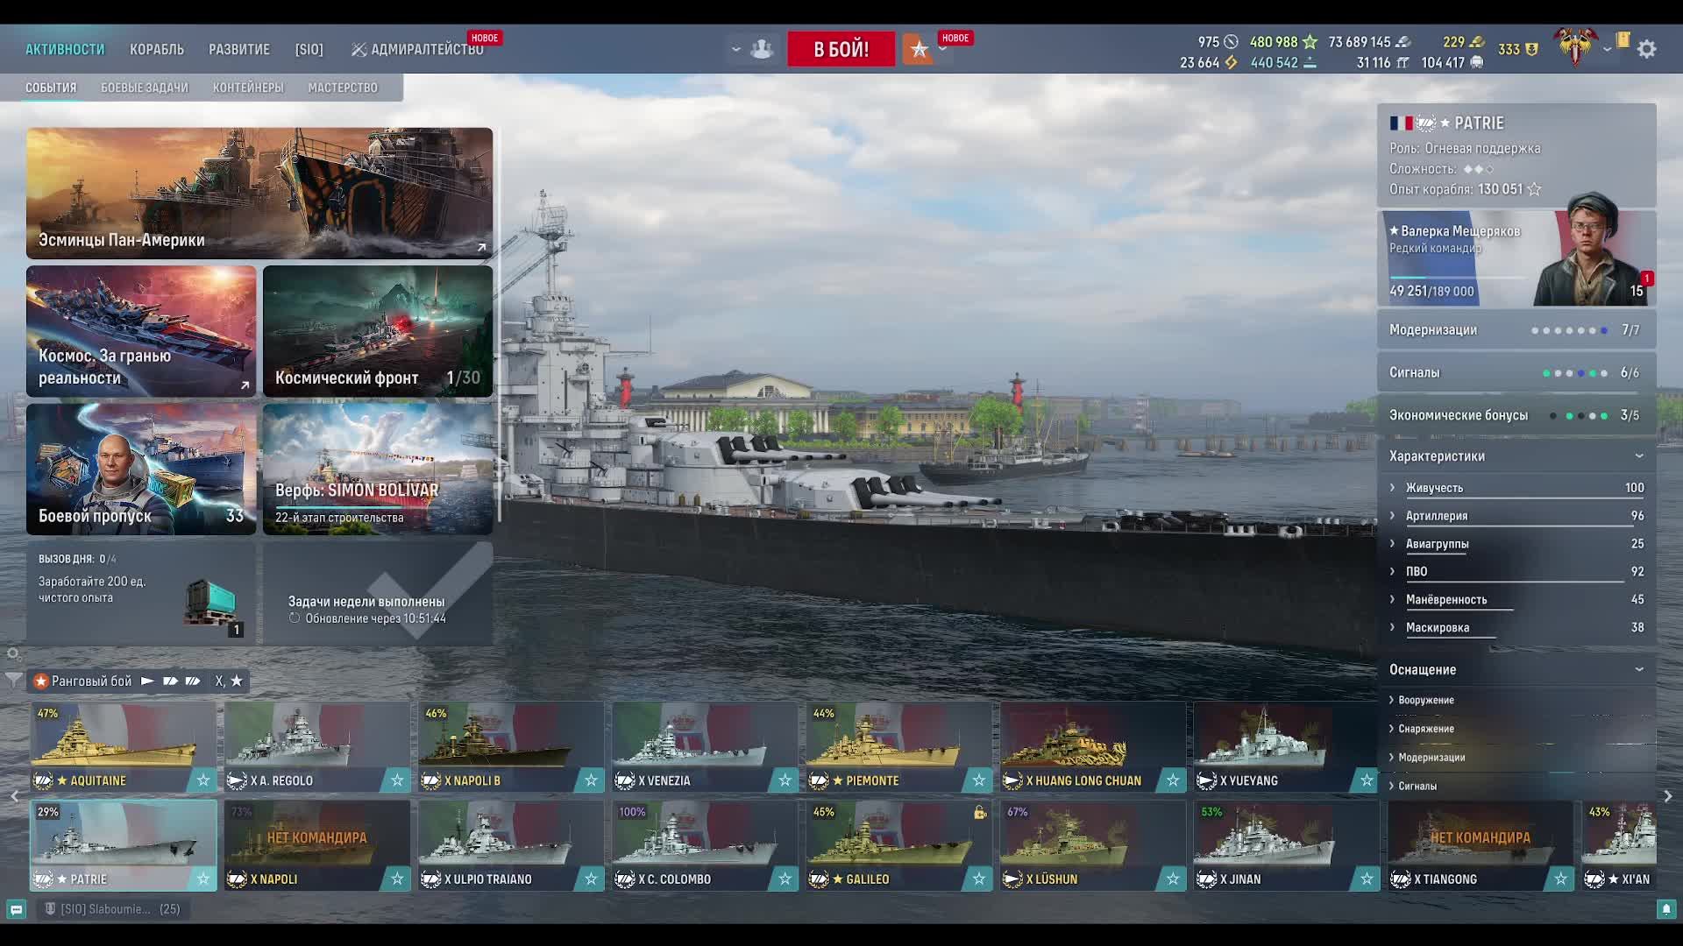1683x946 pixels.
Task: Collapse the Характеристики section
Action: pos(1638,455)
